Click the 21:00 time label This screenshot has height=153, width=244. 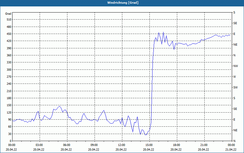click(204, 145)
